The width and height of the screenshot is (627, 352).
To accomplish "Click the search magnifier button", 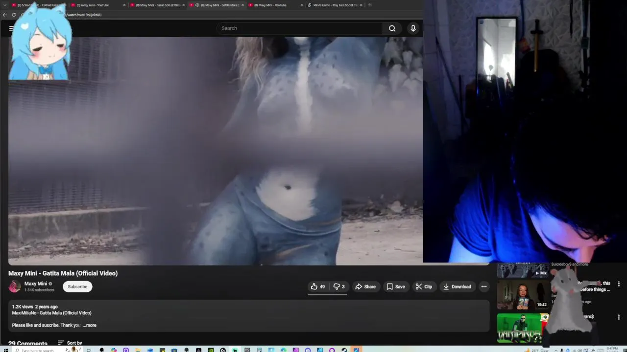I will point(392,28).
